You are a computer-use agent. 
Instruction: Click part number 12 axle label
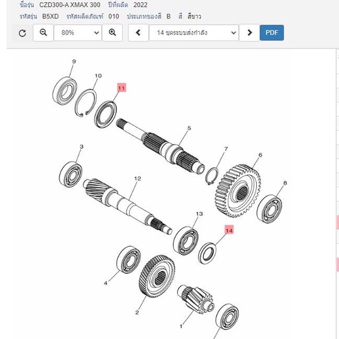pyautogui.click(x=138, y=178)
